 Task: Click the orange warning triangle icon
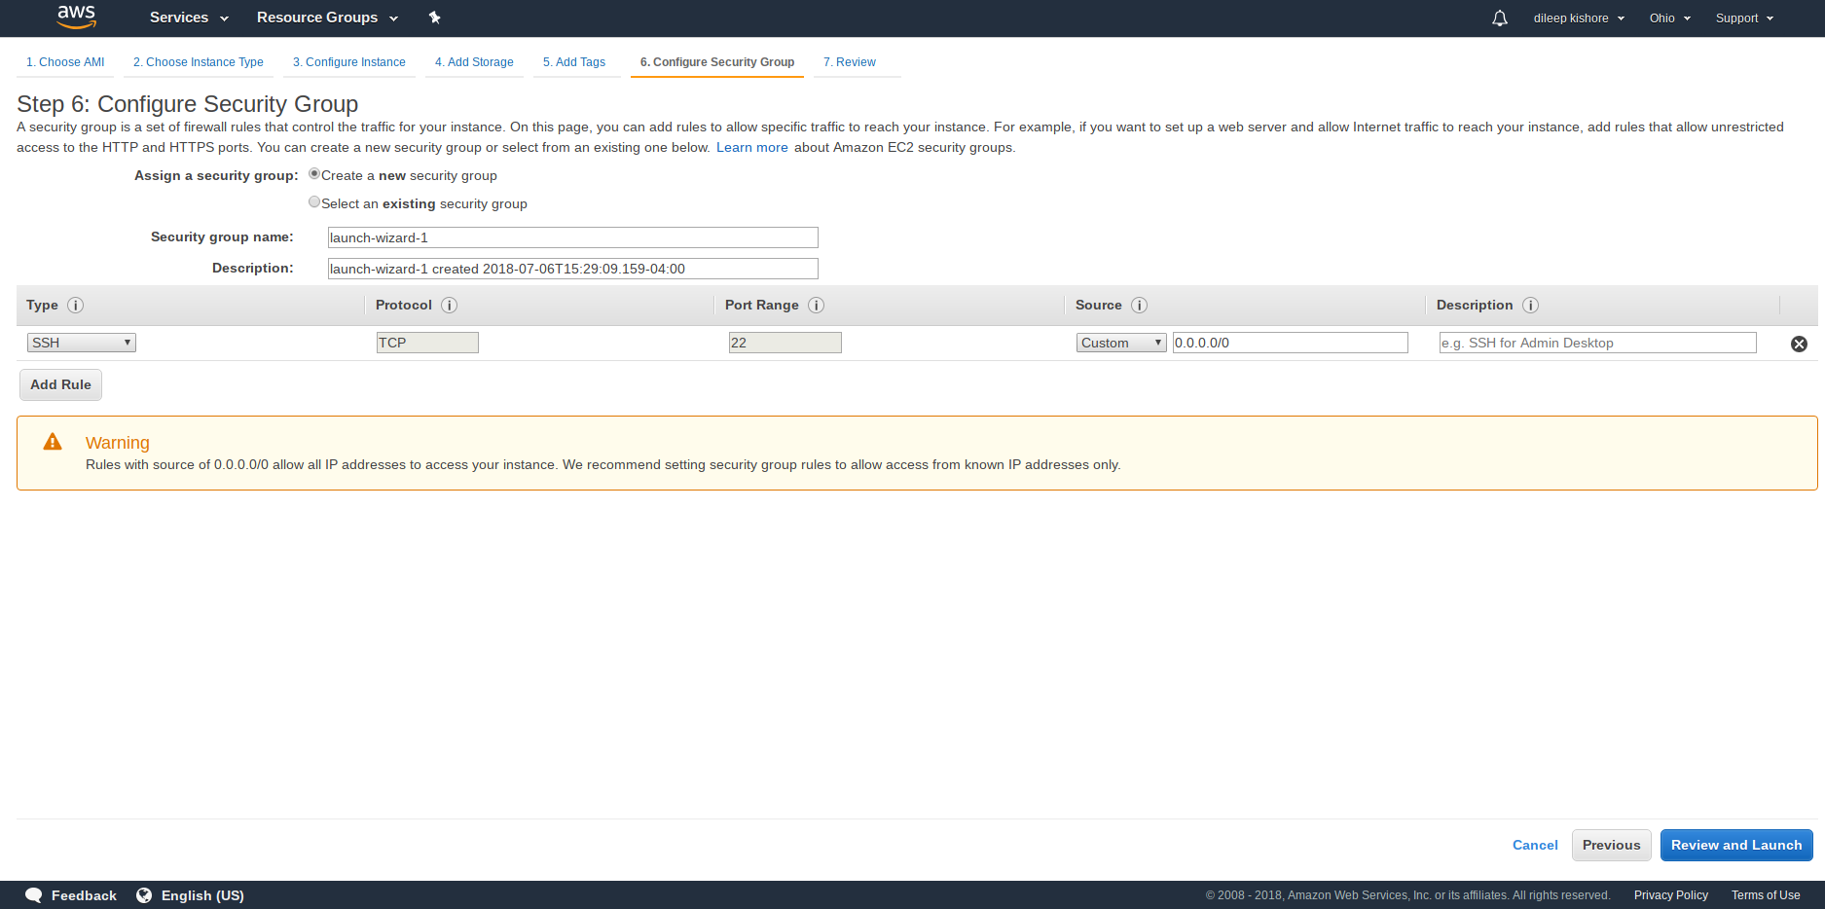[x=53, y=442]
